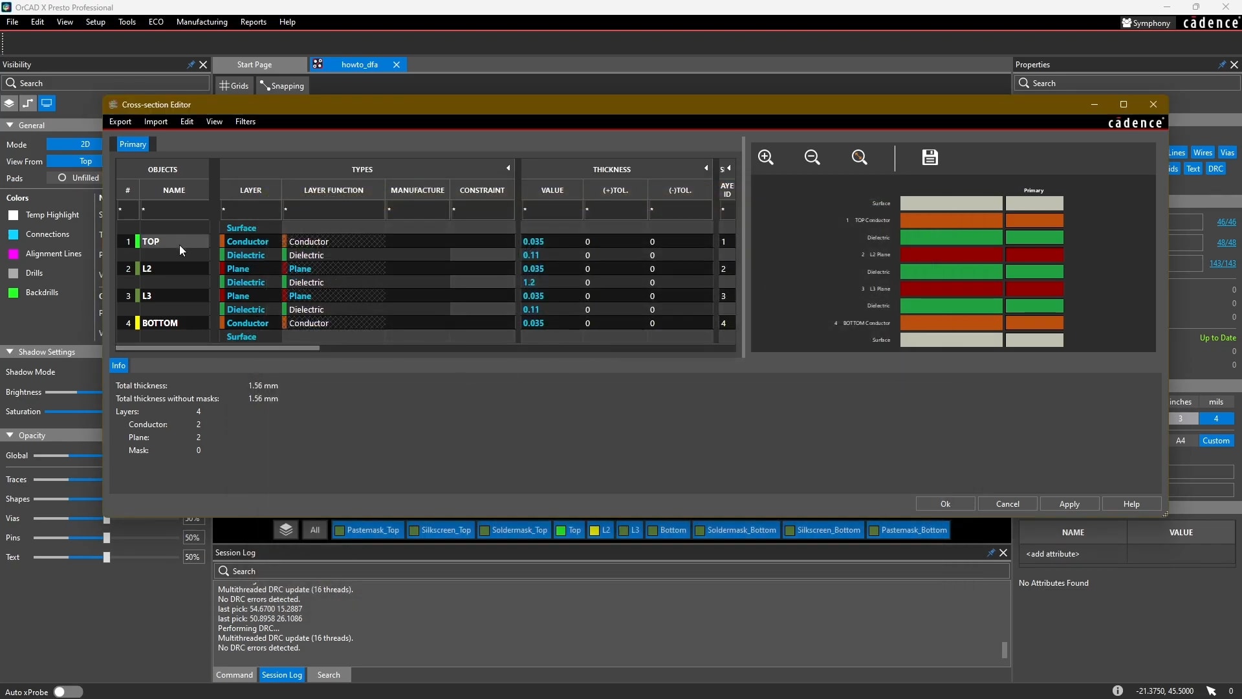Open Symphony collaboration button

[x=1146, y=23]
